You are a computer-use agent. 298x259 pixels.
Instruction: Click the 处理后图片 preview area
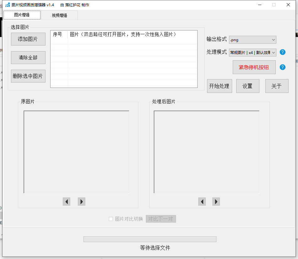coord(207,152)
